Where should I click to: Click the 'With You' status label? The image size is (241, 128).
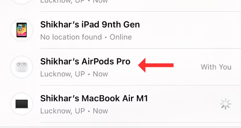click(216, 67)
